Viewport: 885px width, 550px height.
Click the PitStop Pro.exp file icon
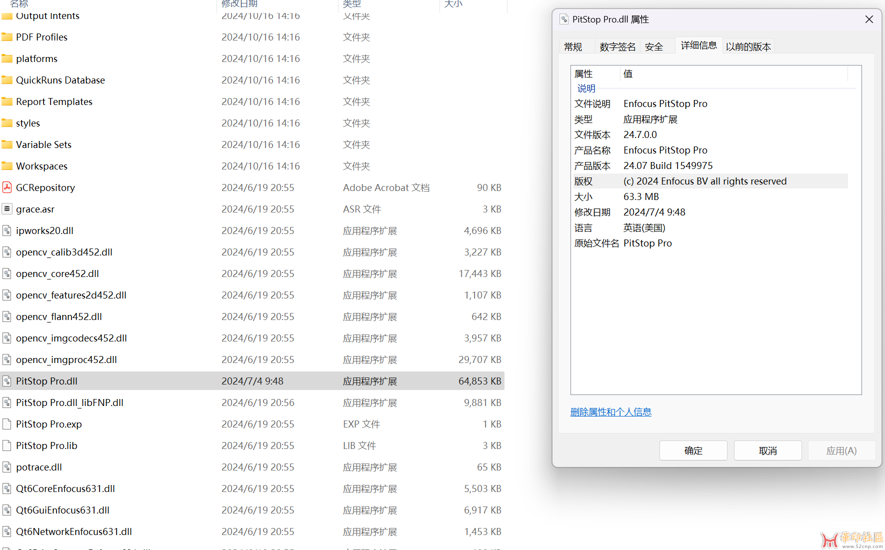[7, 424]
